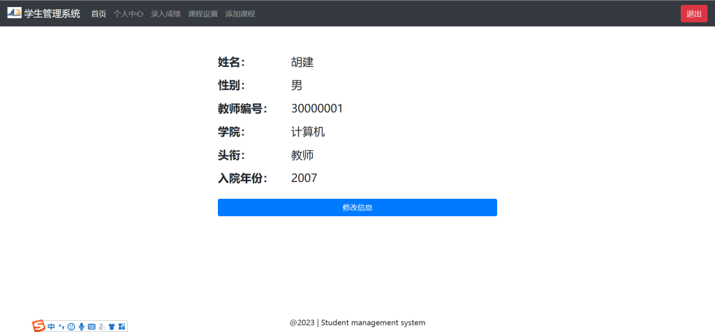Open emoji smiley panel in Sogou toolbar
715x332 pixels.
click(71, 326)
